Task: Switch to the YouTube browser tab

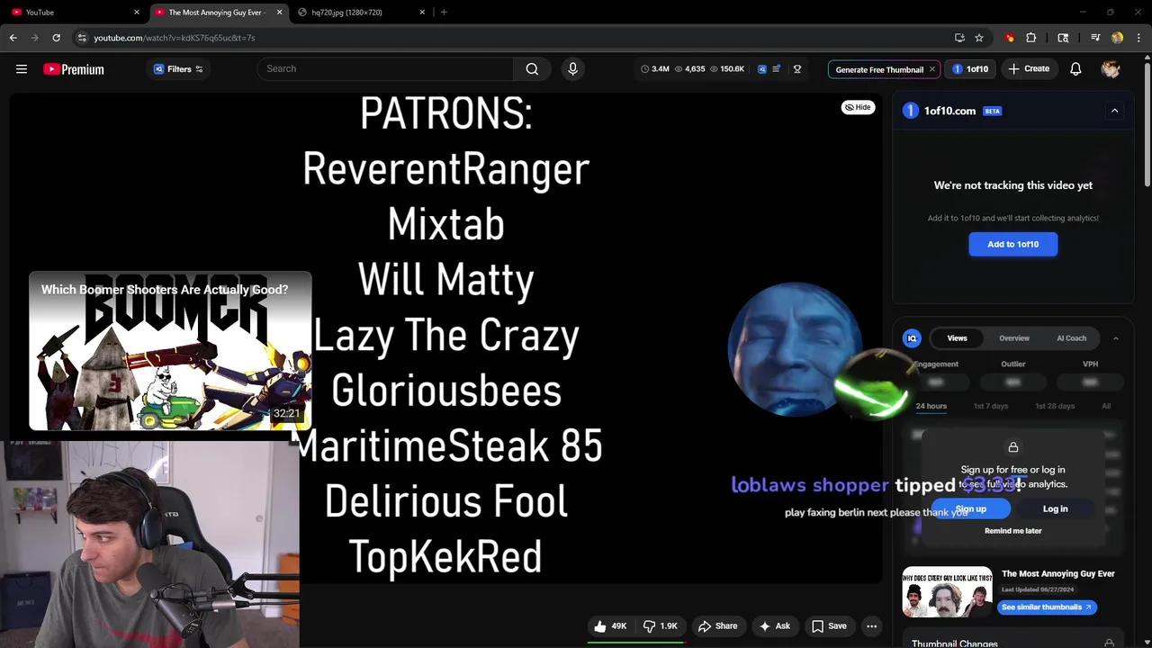Action: (x=76, y=12)
